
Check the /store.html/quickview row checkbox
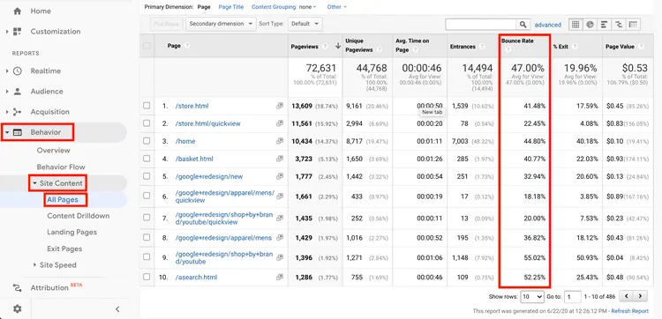point(147,123)
